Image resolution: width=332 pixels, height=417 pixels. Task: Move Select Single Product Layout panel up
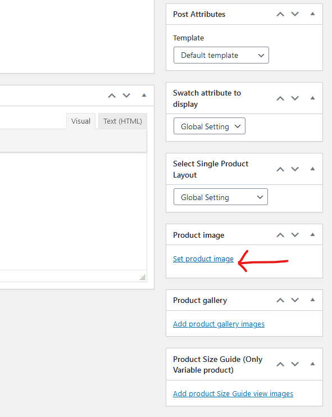[280, 169]
